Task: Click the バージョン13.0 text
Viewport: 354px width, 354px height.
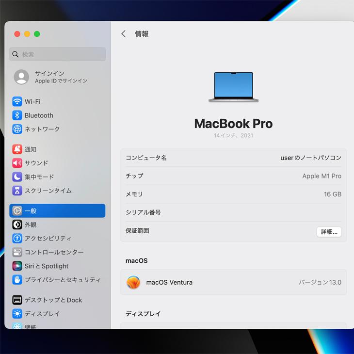Action: [320, 282]
